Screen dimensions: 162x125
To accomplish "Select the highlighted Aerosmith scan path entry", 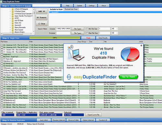I will [105, 12].
